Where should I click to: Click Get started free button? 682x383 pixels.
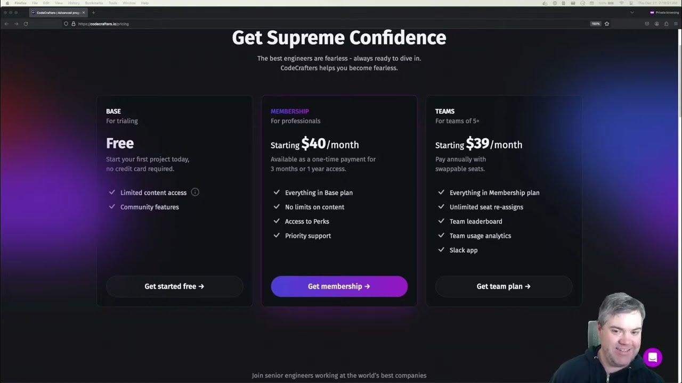[x=174, y=286]
